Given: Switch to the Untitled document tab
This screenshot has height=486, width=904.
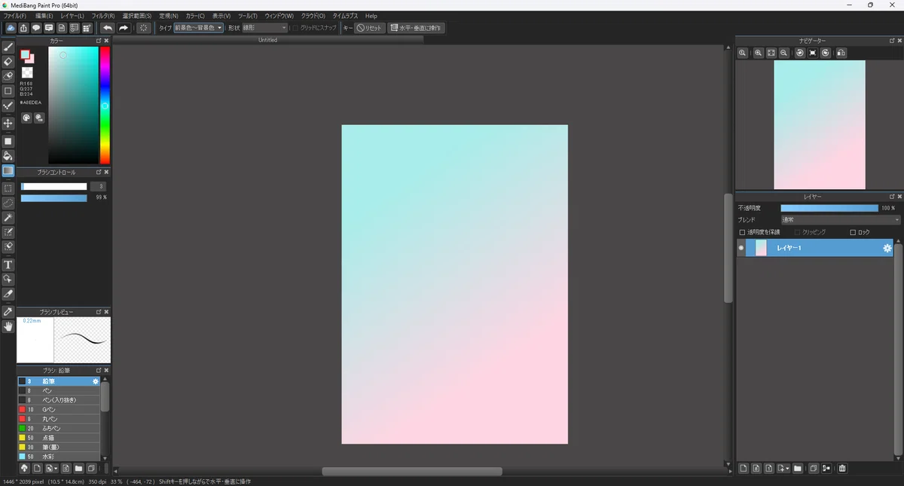Looking at the screenshot, I should (267, 40).
